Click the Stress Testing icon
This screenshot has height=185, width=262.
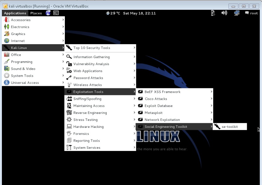[x=69, y=120]
